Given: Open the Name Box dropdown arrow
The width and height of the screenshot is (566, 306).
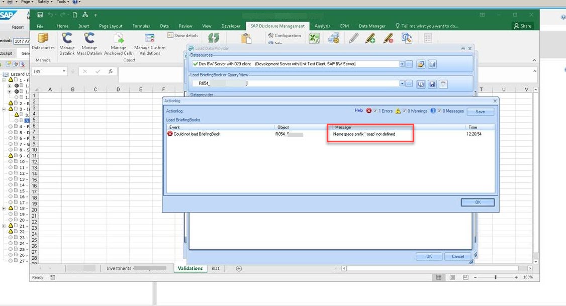Looking at the screenshot, I should [x=64, y=71].
